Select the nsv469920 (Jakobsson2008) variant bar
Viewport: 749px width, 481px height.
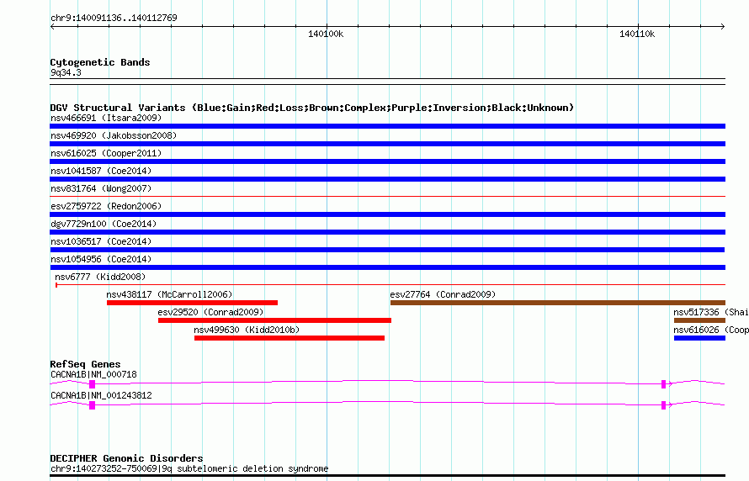click(387, 144)
